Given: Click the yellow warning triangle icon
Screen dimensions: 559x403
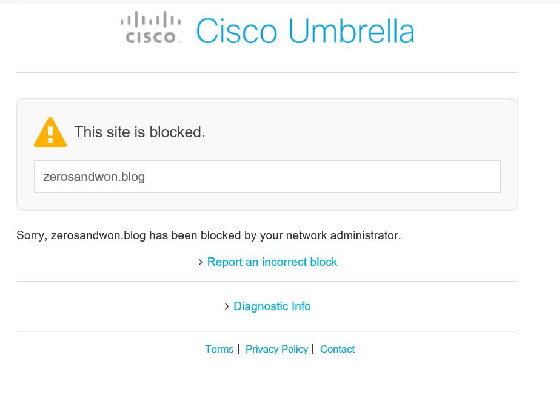Looking at the screenshot, I should [50, 132].
